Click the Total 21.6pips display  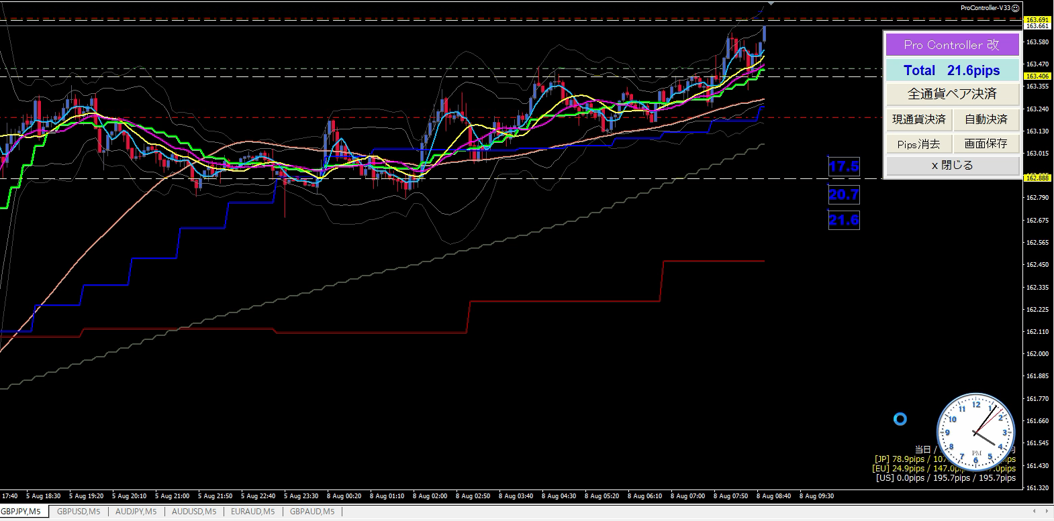click(x=952, y=70)
